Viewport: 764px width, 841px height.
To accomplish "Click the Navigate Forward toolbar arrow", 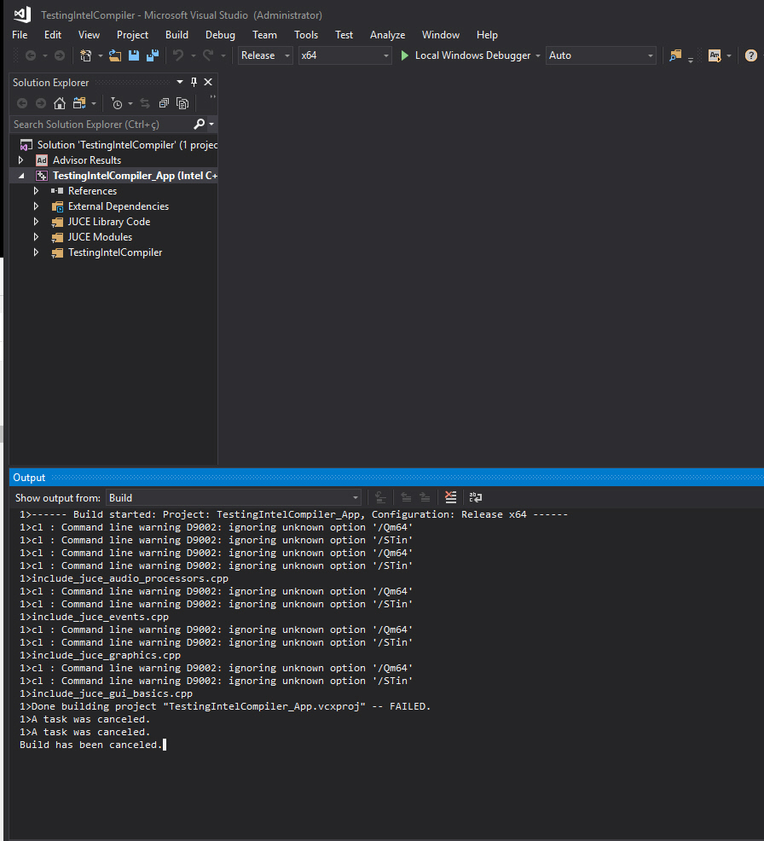I will click(60, 55).
